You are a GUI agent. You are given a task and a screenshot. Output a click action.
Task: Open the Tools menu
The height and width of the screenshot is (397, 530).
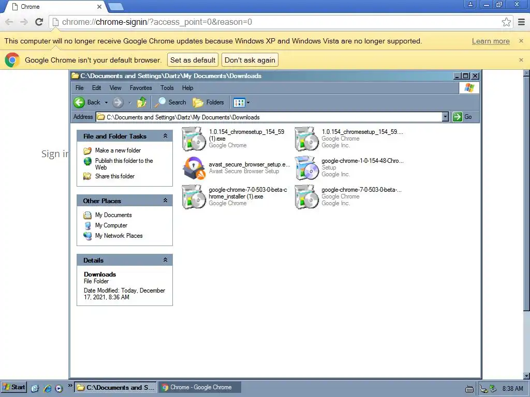pyautogui.click(x=167, y=88)
